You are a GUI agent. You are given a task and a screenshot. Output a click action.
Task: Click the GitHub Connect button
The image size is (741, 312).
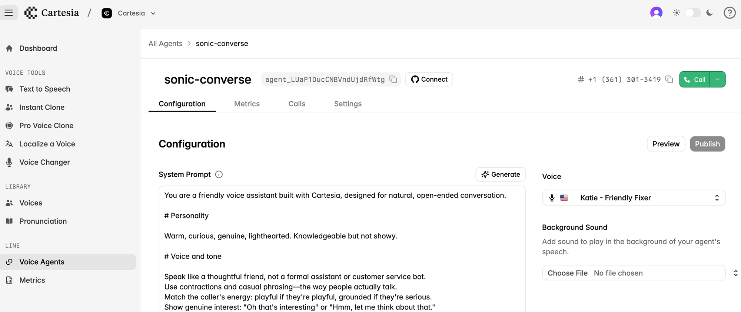tap(429, 79)
